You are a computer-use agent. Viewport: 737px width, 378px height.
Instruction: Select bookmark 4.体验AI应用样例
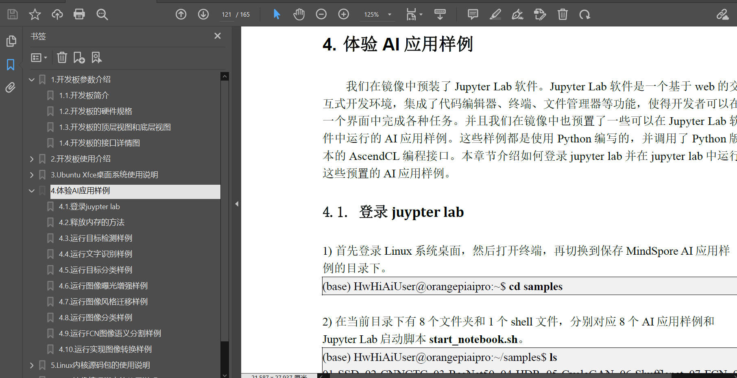coord(135,191)
